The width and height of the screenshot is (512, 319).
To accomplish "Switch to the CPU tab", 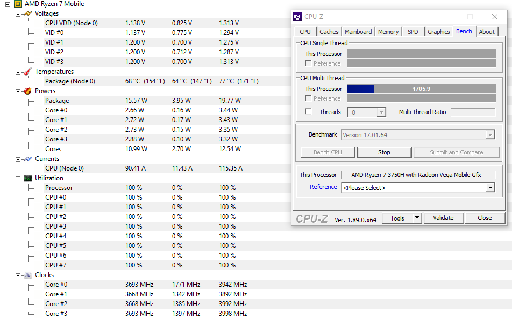I will [x=305, y=32].
